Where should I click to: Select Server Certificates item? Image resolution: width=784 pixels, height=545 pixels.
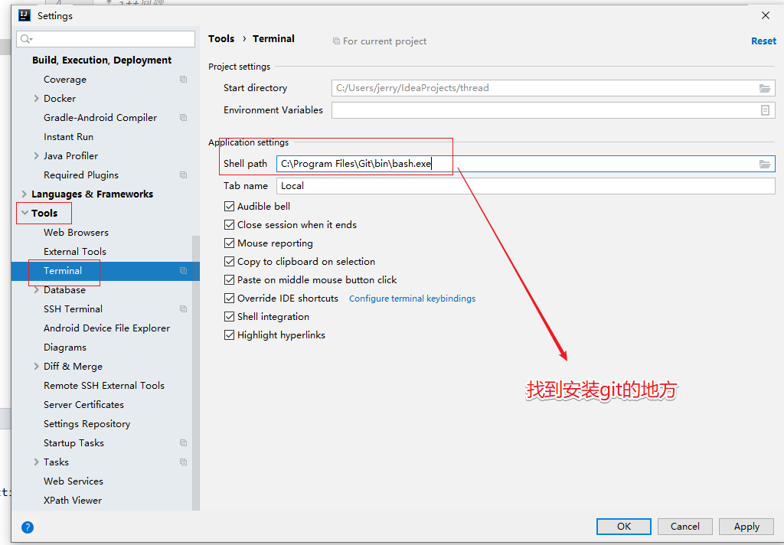tap(83, 404)
